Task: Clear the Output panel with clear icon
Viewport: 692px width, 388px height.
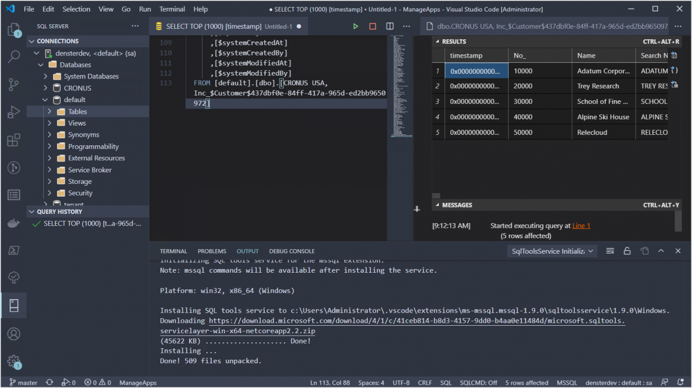Action: [x=610, y=251]
